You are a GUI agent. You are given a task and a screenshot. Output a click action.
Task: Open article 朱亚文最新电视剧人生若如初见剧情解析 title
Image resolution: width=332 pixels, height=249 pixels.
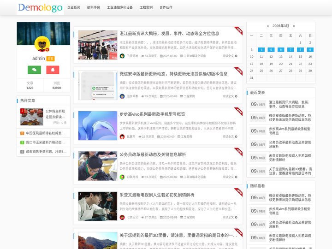(157, 195)
